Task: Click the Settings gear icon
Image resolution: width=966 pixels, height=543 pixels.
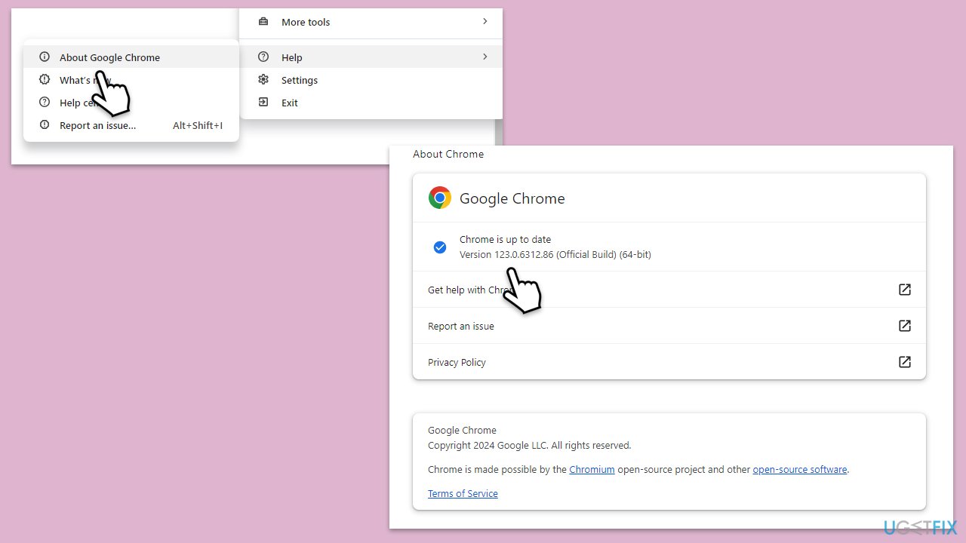Action: tap(263, 80)
